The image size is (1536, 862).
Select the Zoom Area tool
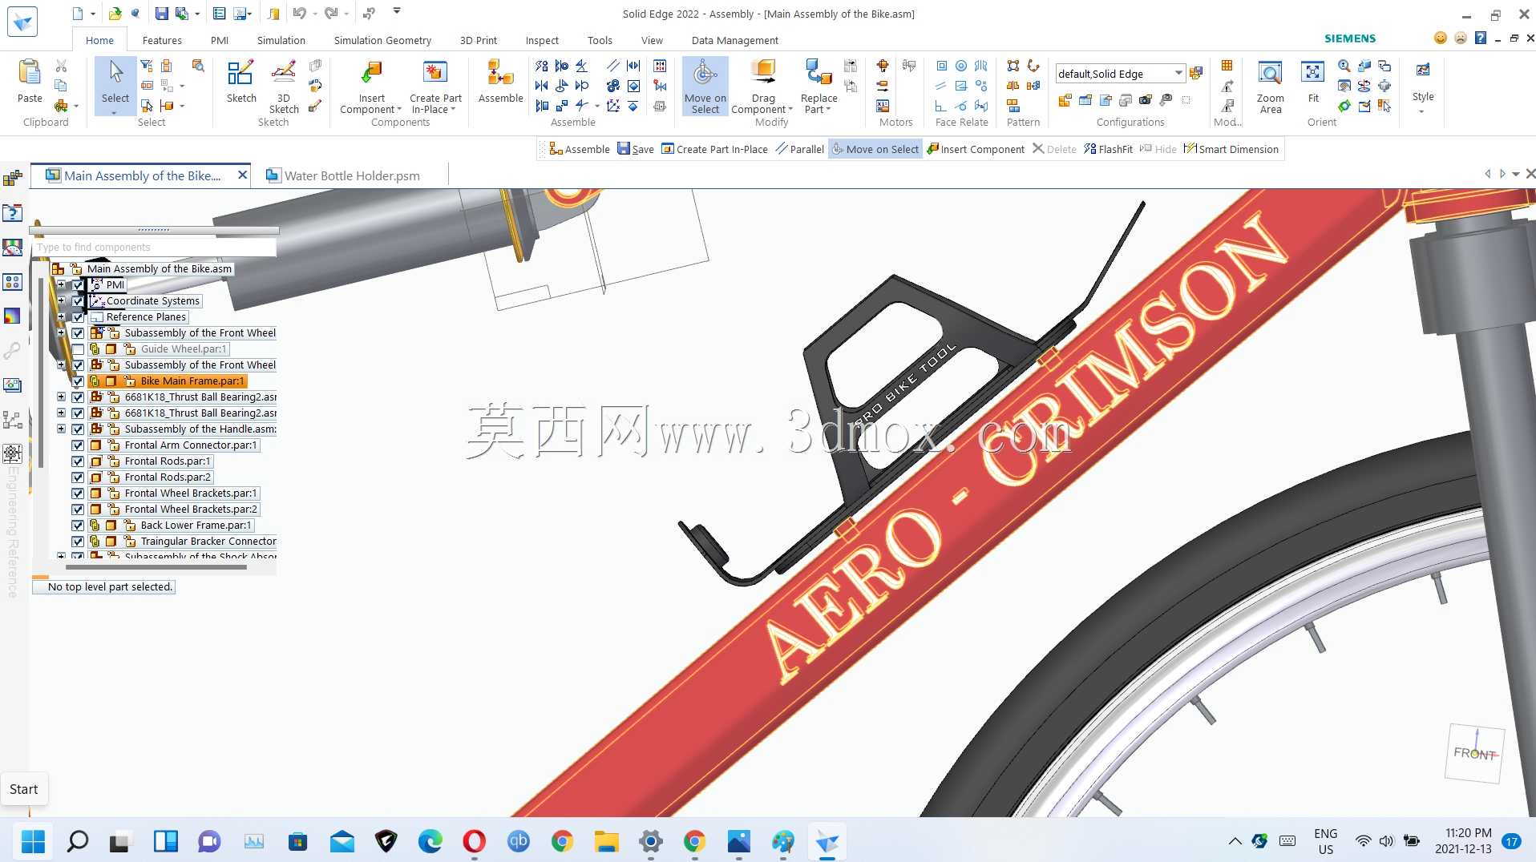click(1270, 87)
